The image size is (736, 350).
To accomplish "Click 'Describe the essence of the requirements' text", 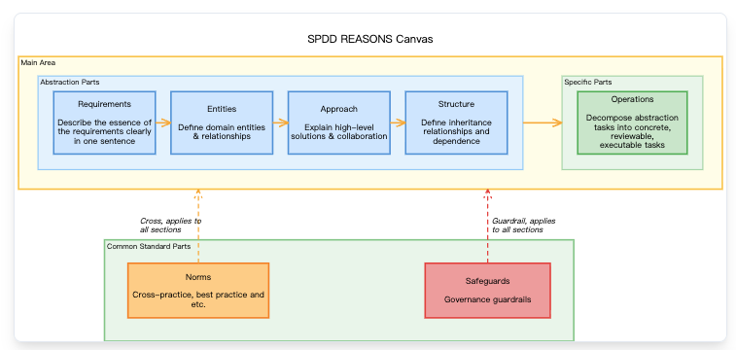I will pos(104,131).
